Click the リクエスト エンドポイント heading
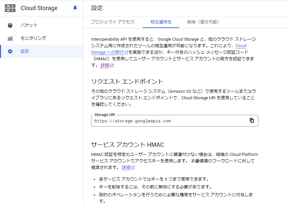Screen dimensions: 292x205 [x=127, y=81]
